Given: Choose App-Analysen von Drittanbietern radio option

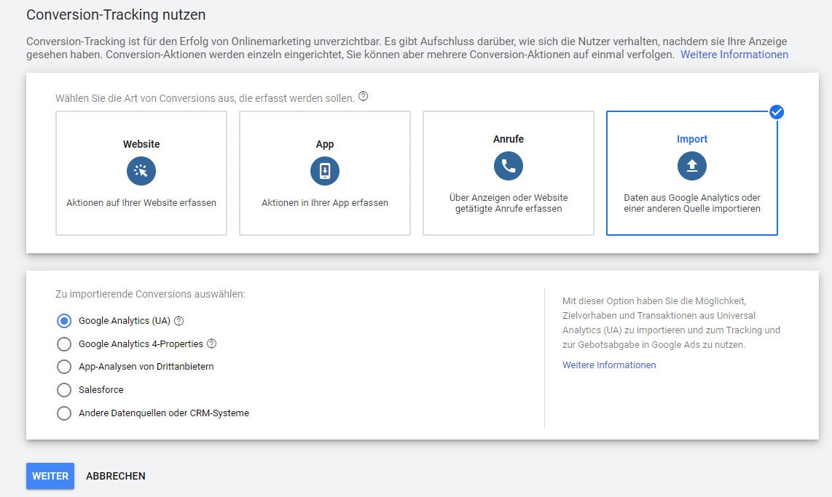Looking at the screenshot, I should (63, 367).
